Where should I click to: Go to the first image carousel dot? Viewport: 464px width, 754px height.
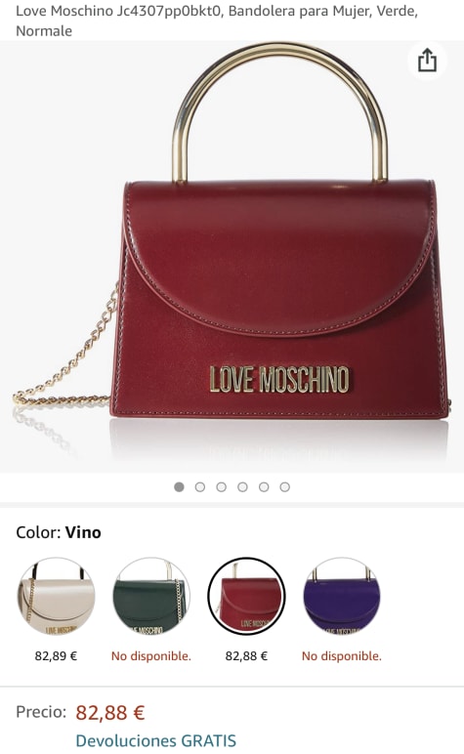pos(179,487)
